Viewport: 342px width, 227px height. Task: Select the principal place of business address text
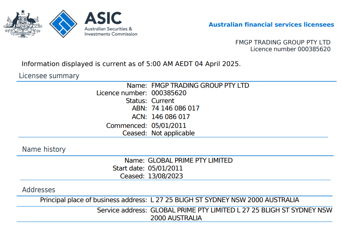(x=224, y=200)
